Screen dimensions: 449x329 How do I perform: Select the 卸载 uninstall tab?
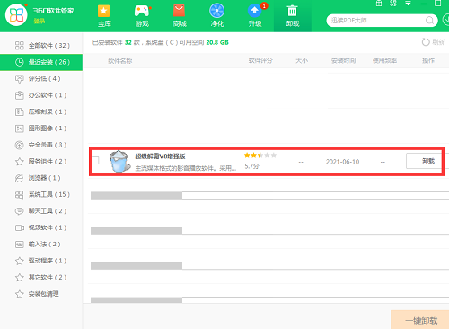293,15
